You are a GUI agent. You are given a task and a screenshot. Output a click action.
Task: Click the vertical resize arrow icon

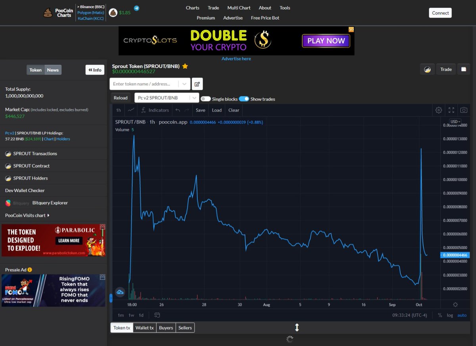point(297,327)
